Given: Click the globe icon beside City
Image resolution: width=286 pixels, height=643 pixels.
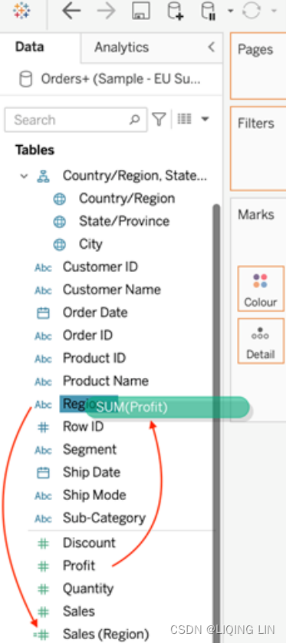Looking at the screenshot, I should click(59, 245).
